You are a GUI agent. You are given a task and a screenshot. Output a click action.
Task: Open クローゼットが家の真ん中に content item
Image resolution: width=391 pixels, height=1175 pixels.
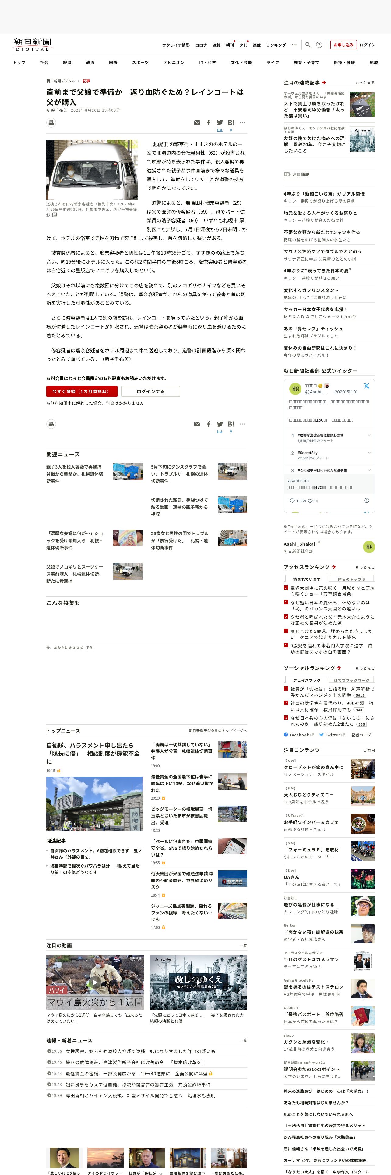click(313, 767)
